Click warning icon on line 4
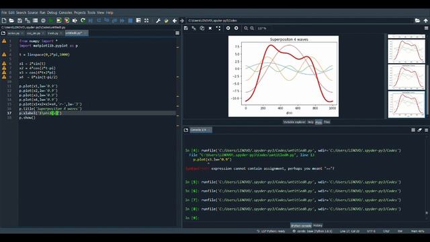Image resolution: width=430 pixels, height=242 pixels. pos(4,54)
